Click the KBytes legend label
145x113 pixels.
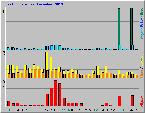[142, 101]
